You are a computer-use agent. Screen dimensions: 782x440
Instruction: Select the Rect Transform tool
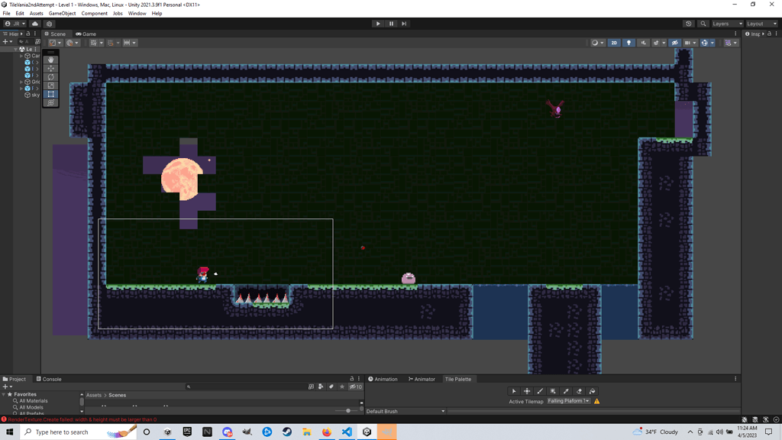[50, 94]
